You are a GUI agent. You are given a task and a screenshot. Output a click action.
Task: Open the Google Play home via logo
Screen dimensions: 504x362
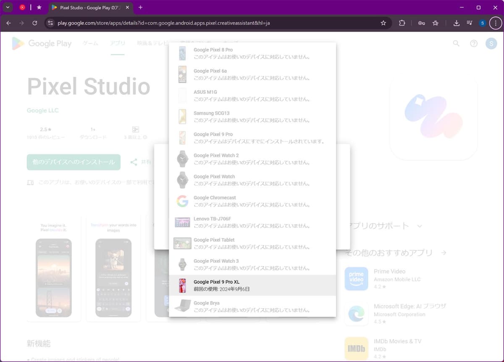tap(41, 43)
